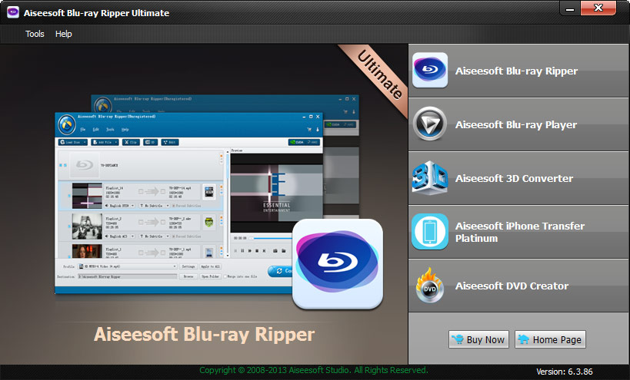Click the iPhone Transfer Platinum phone icon
630x380 pixels.
pyautogui.click(x=430, y=232)
